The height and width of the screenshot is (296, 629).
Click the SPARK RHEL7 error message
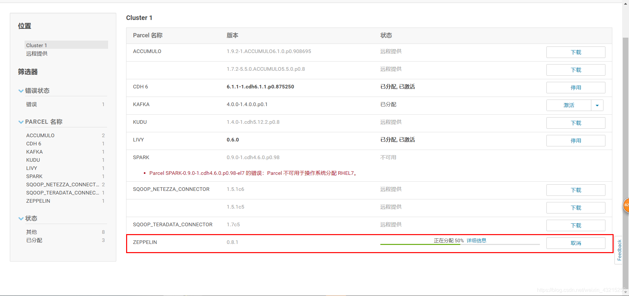click(x=254, y=173)
